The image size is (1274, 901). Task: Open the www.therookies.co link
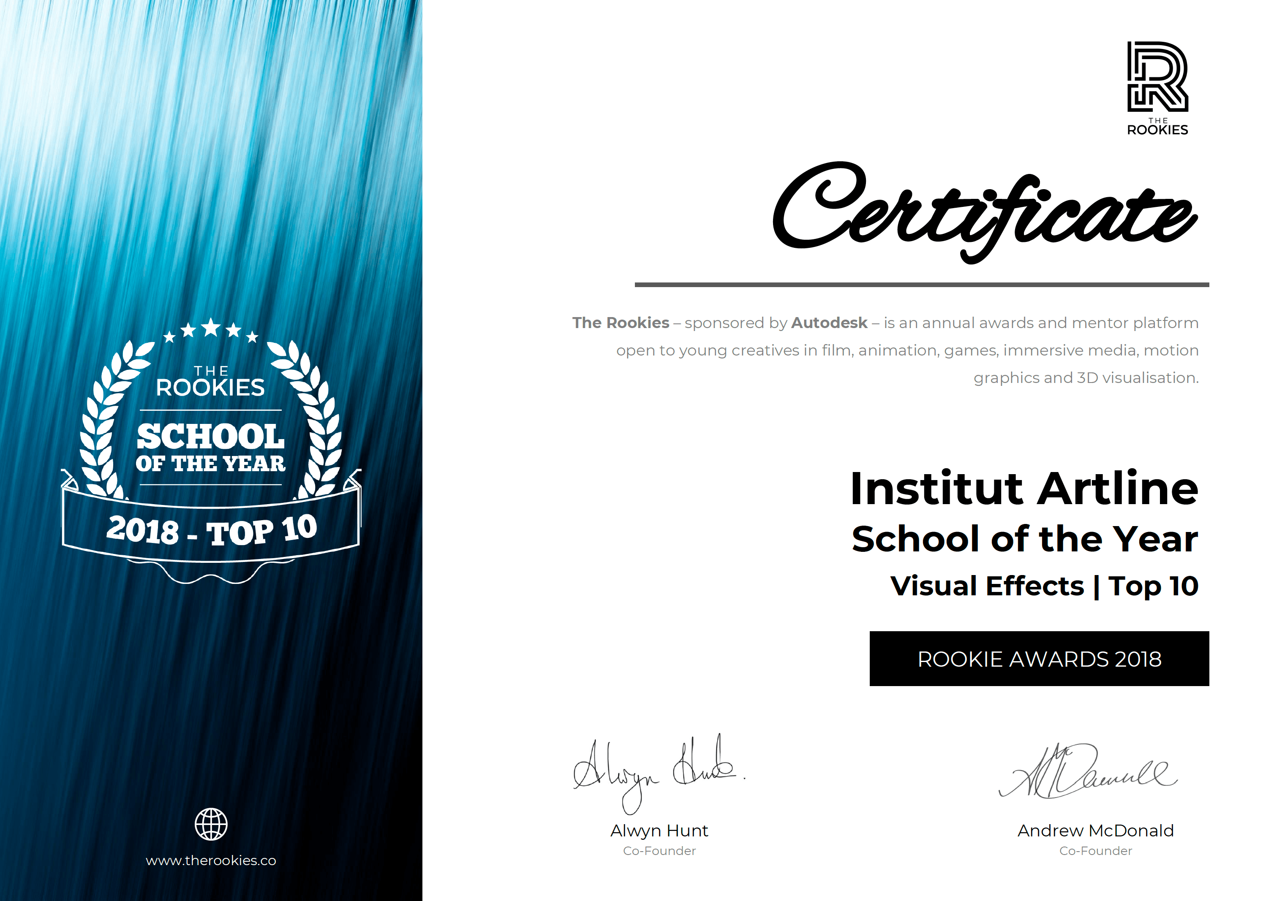[x=211, y=860]
